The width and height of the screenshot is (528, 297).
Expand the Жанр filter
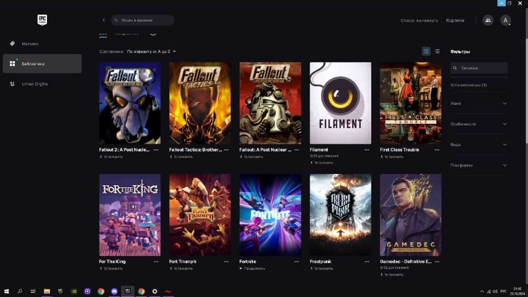pyautogui.click(x=478, y=103)
